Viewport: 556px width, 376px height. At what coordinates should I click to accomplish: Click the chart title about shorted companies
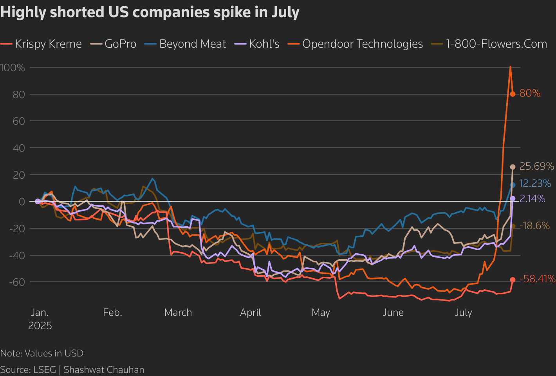pyautogui.click(x=150, y=13)
